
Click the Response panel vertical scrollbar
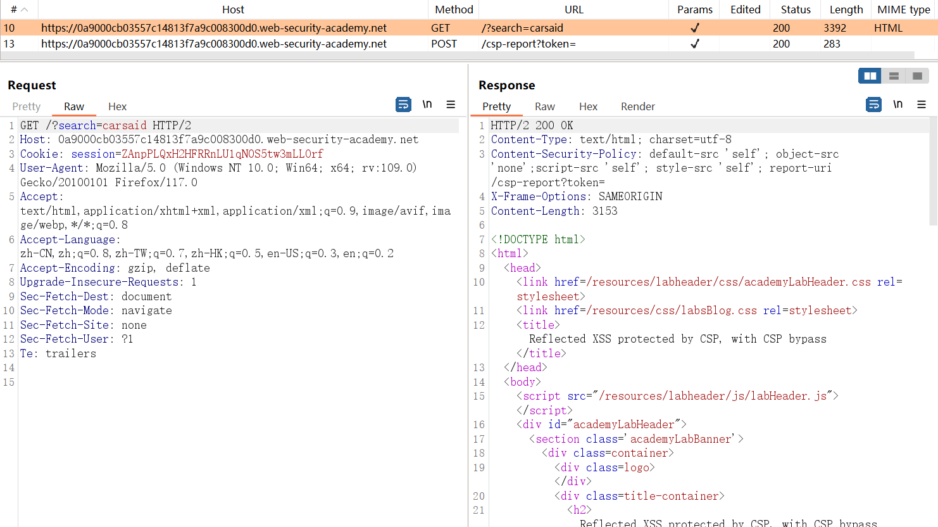[x=933, y=171]
